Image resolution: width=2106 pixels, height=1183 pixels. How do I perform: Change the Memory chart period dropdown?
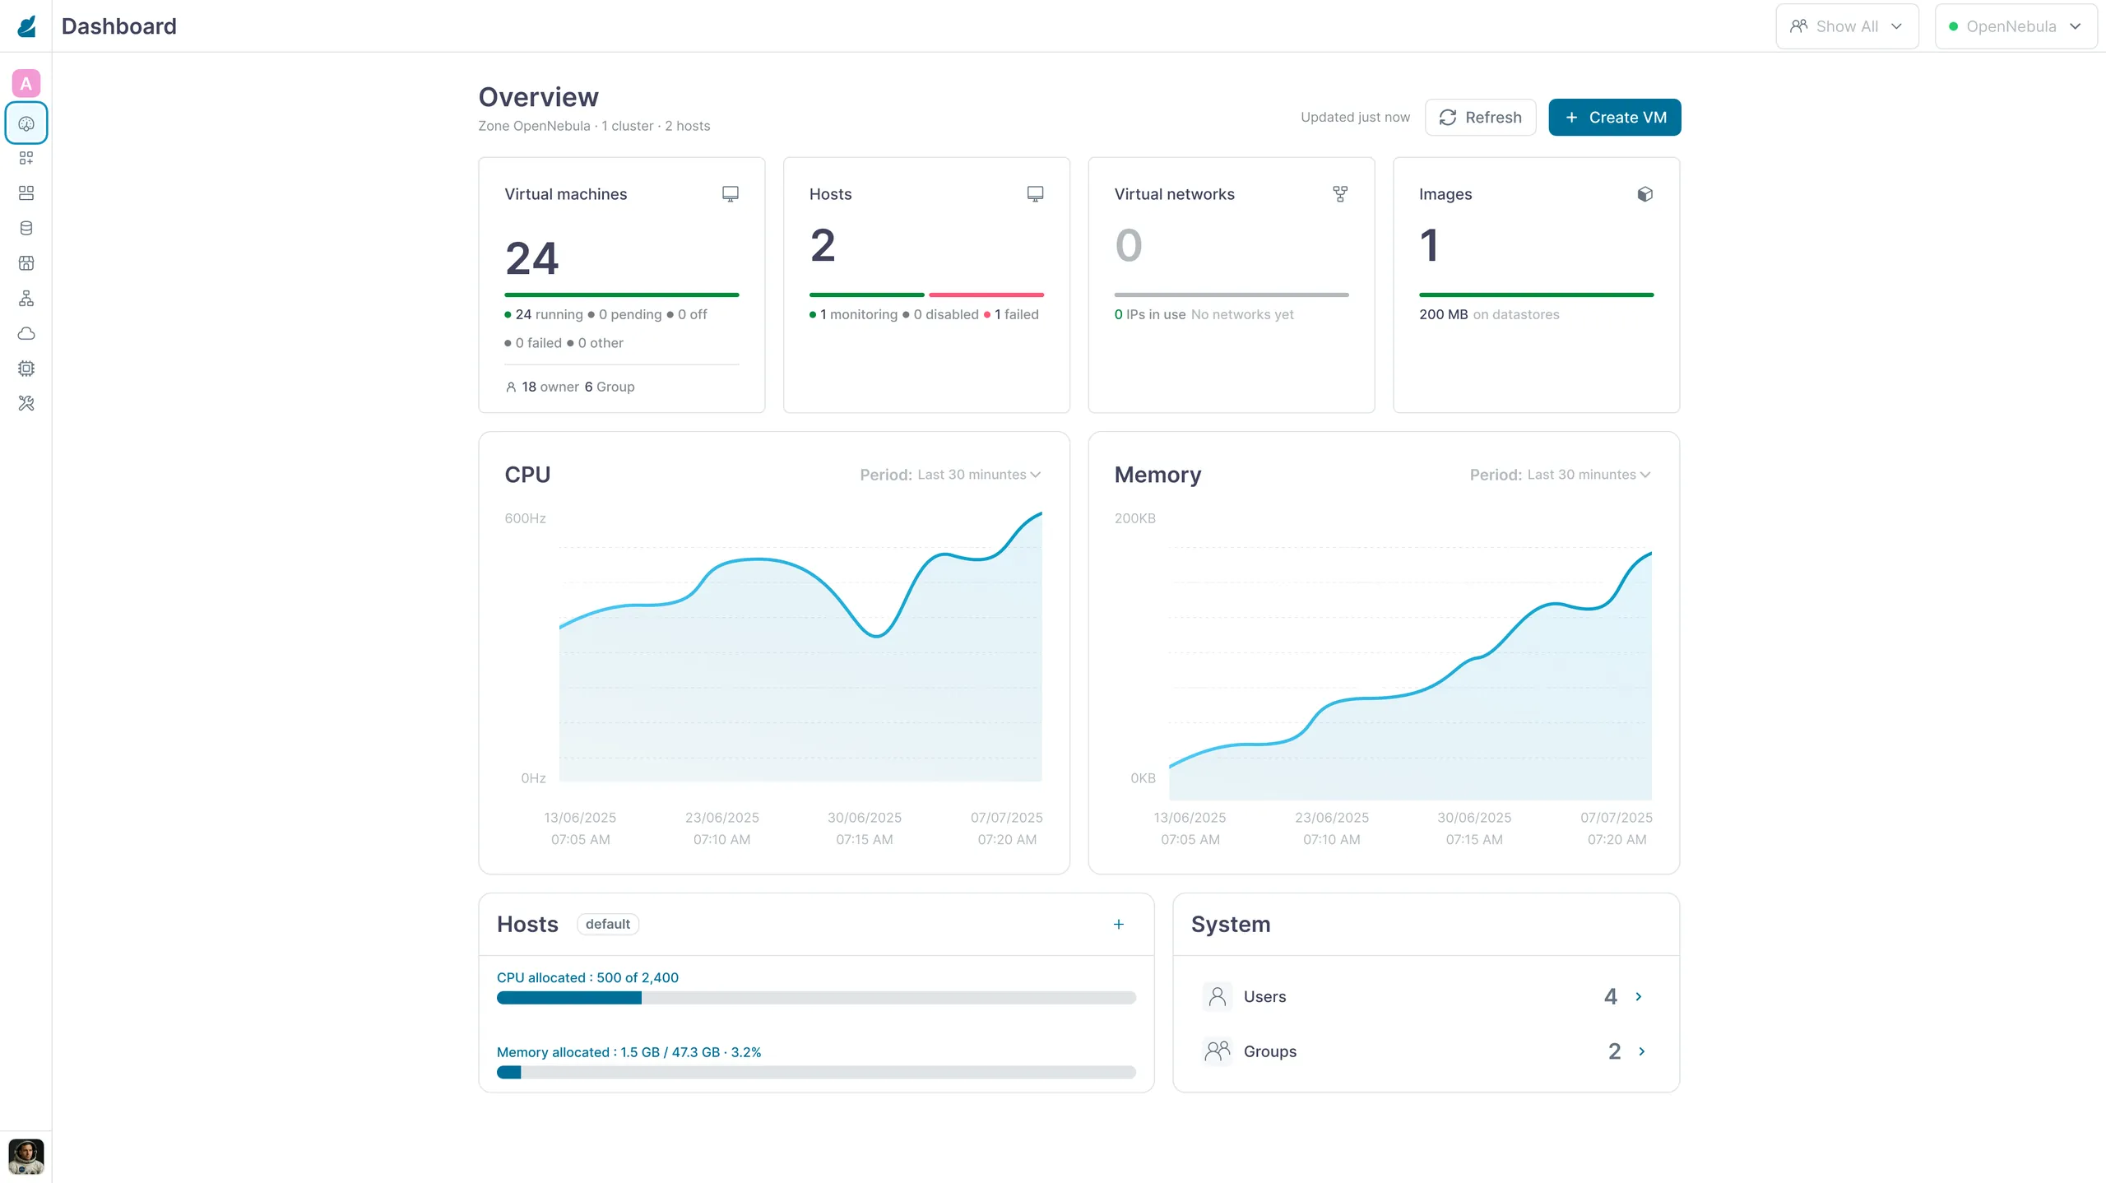click(x=1561, y=475)
